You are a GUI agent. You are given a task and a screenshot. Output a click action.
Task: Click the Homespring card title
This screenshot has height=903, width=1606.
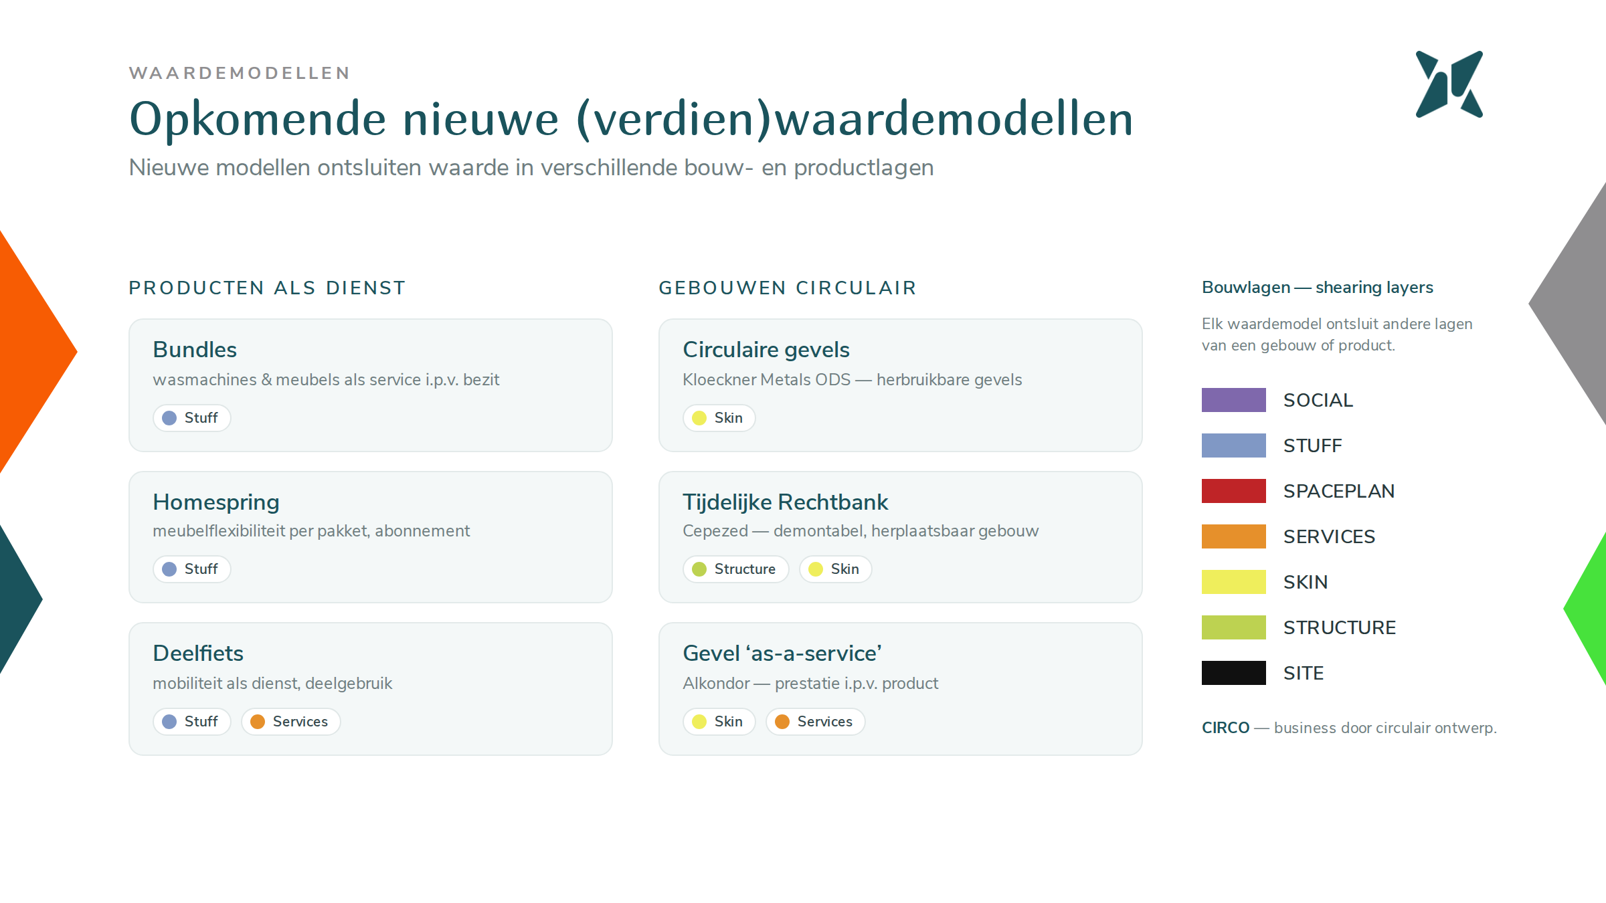[x=216, y=502]
